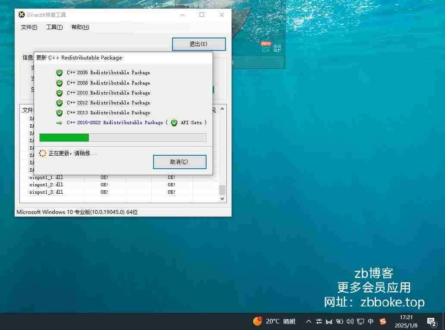
Task: Click the Sogou input method tray icon
Action: coord(383,321)
